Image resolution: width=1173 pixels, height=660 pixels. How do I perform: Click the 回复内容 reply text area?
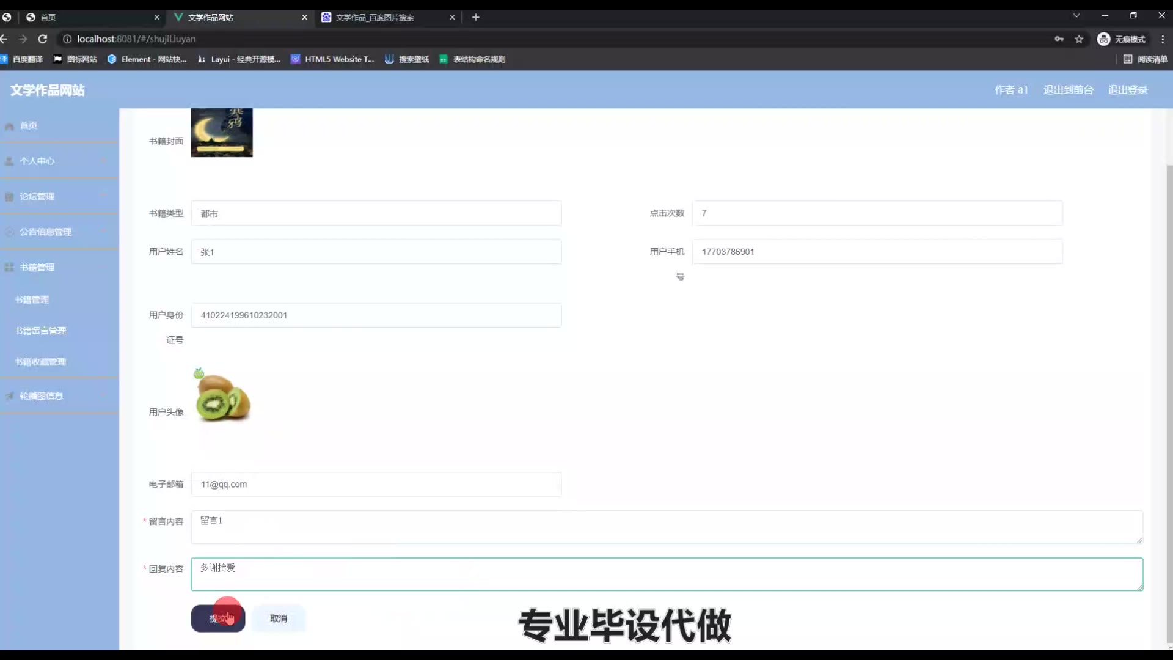(666, 574)
